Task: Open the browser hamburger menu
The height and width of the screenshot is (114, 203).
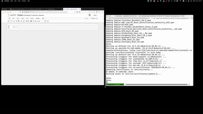Action: pos(102,12)
